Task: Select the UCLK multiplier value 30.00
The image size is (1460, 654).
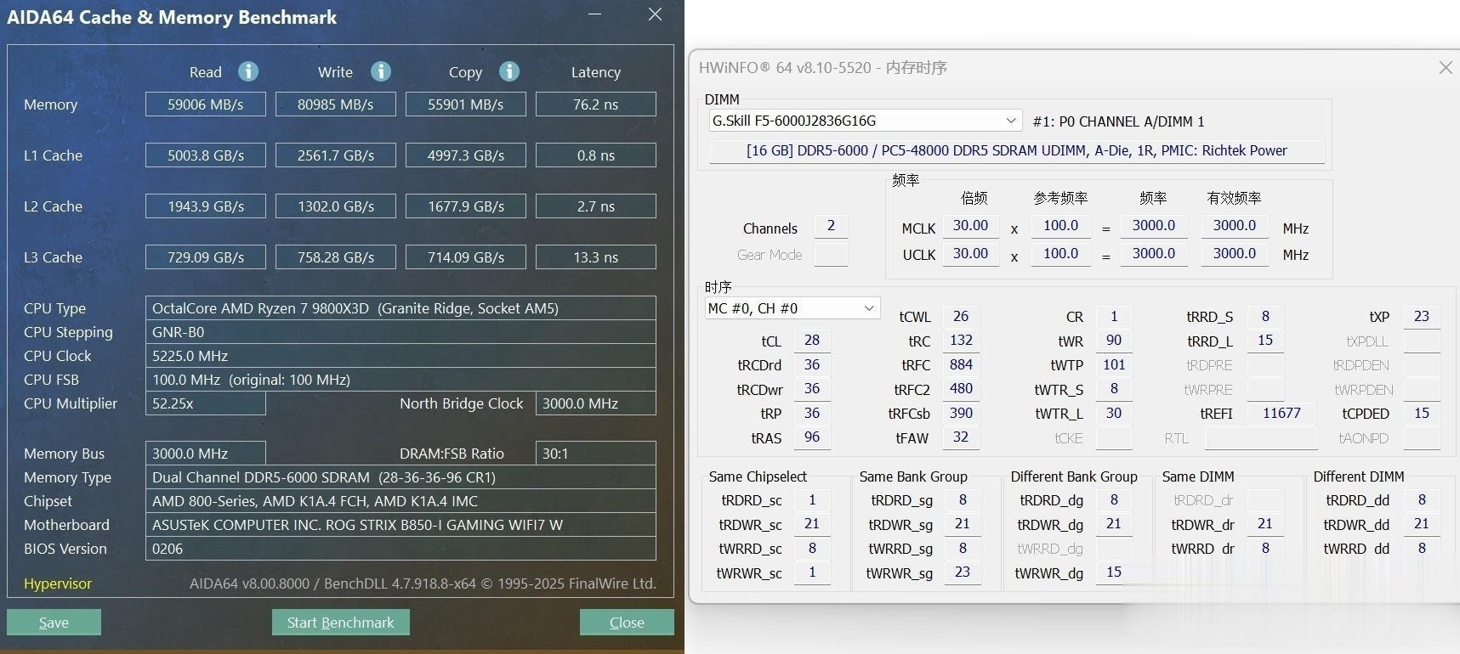Action: pos(970,254)
